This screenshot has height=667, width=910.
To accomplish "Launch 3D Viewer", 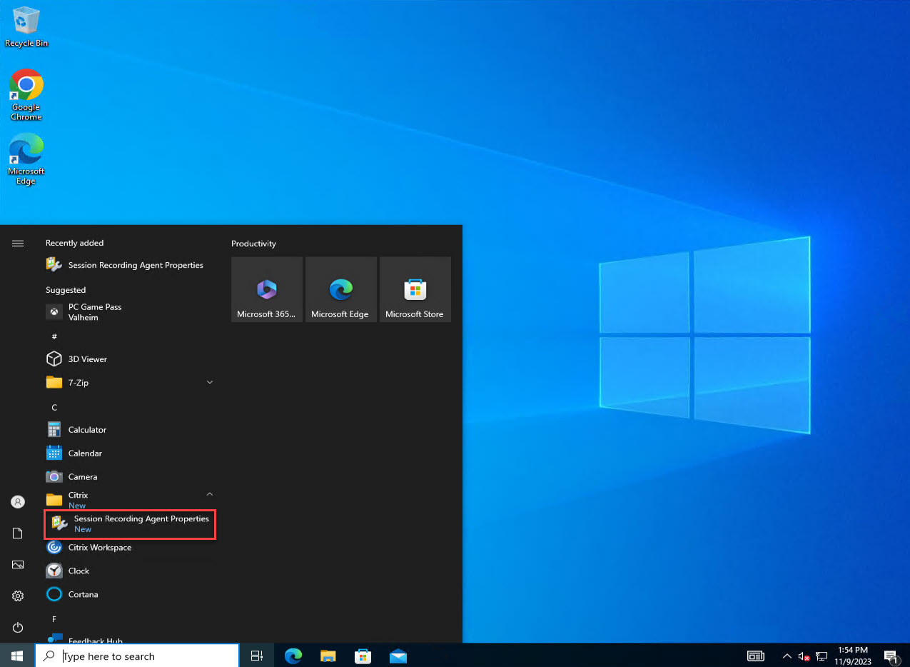I will [86, 358].
